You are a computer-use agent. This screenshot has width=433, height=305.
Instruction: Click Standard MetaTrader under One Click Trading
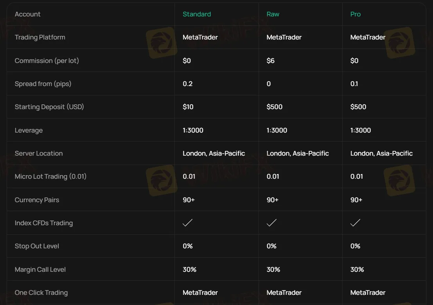click(200, 292)
